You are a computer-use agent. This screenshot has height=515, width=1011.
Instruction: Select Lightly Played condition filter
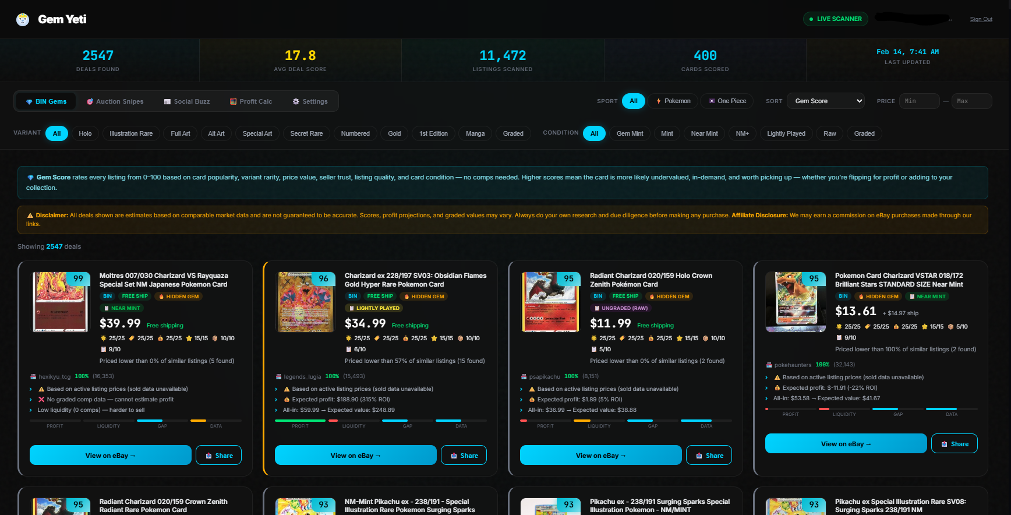click(x=786, y=133)
